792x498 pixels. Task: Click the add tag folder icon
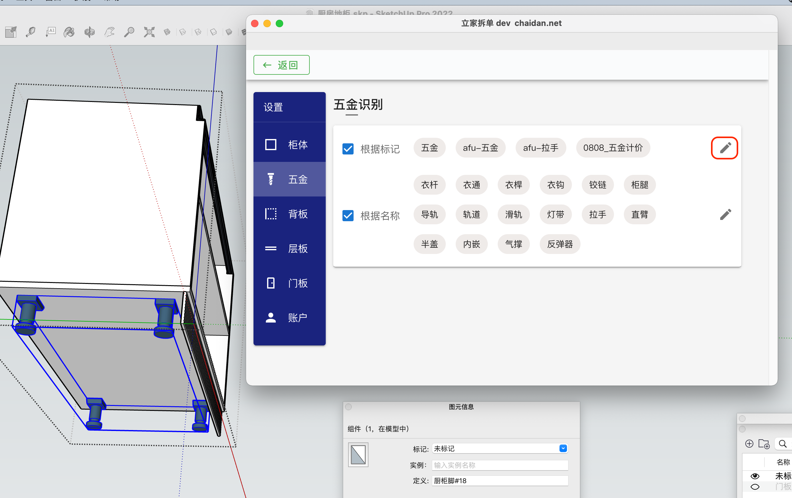click(764, 444)
